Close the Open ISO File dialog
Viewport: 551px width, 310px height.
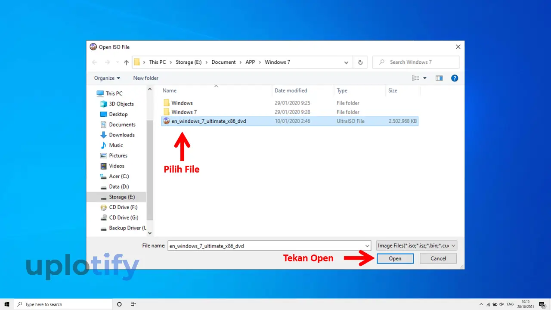[x=458, y=47]
